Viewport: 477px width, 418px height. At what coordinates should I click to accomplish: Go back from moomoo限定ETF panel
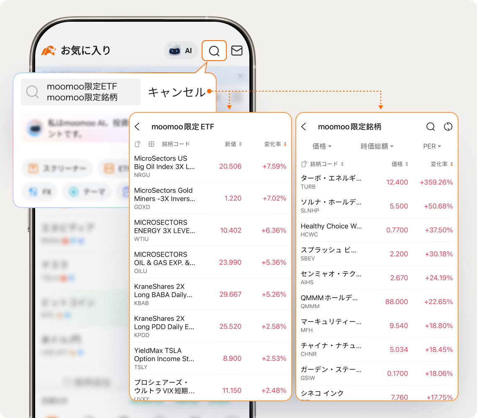[x=137, y=126]
